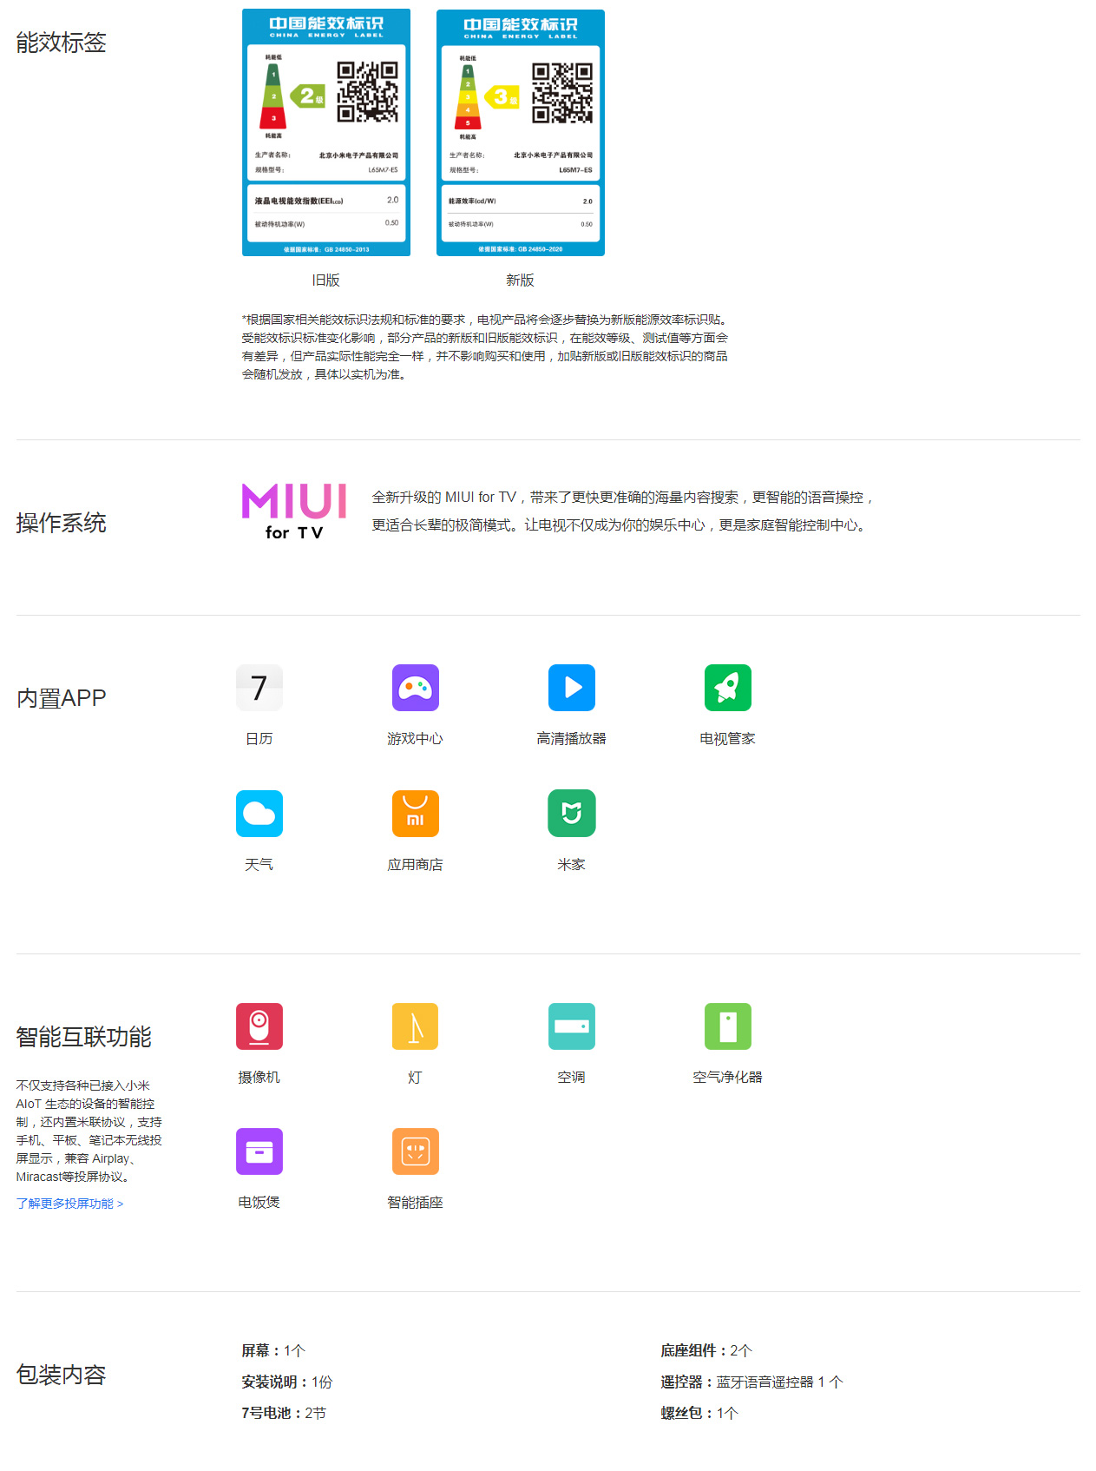The height and width of the screenshot is (1471, 1096).
Task: Open the Weather (天气) cloud icon
Action: click(x=259, y=814)
